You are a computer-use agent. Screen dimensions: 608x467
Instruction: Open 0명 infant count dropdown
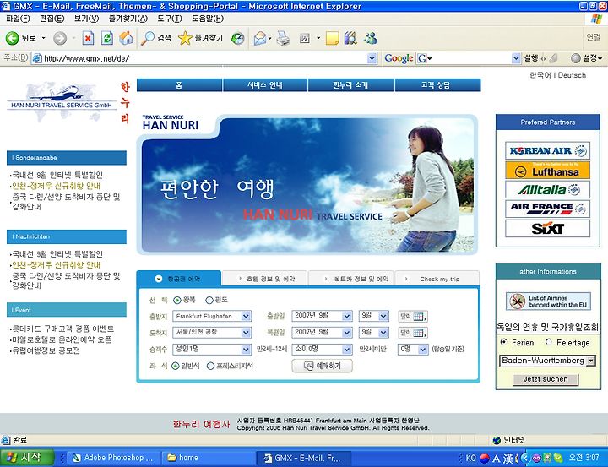pos(413,350)
